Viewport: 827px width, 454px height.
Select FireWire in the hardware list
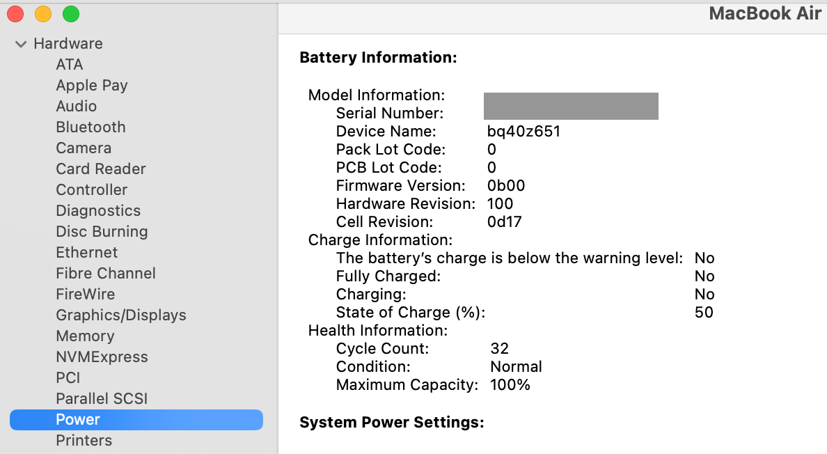tap(85, 295)
